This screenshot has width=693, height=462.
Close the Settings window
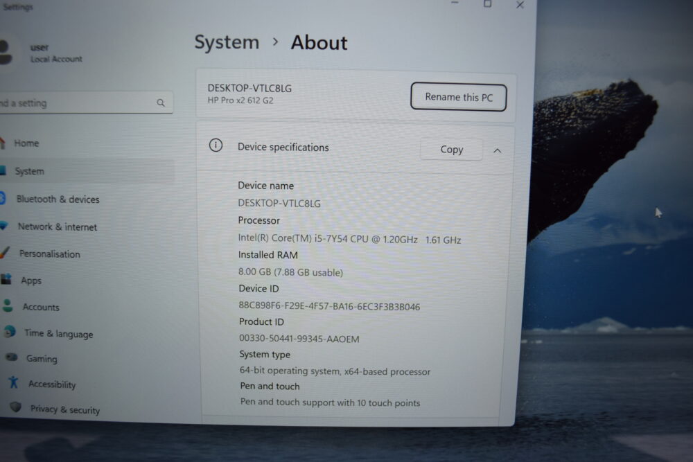pos(520,4)
